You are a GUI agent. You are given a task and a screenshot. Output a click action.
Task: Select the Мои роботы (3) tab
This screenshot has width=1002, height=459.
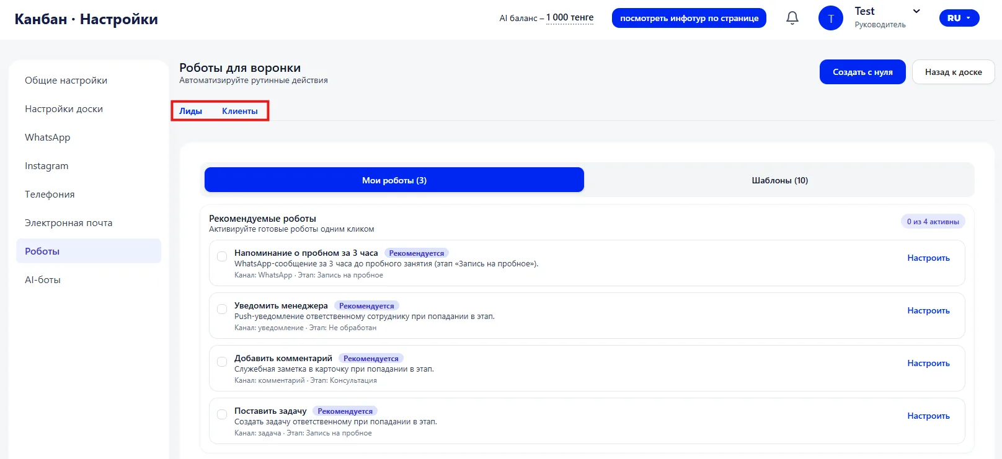394,180
